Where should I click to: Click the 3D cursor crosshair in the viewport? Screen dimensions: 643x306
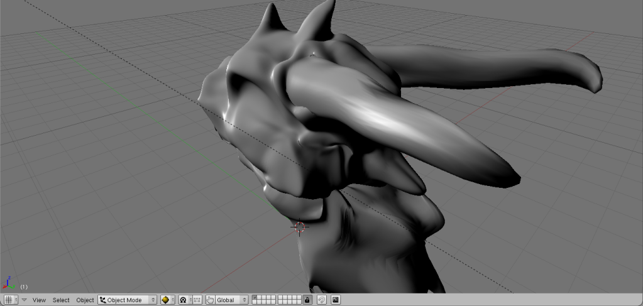pyautogui.click(x=300, y=227)
